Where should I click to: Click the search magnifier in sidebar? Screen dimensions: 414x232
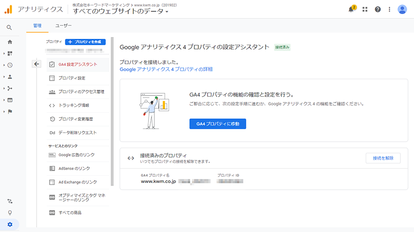pos(9,27)
